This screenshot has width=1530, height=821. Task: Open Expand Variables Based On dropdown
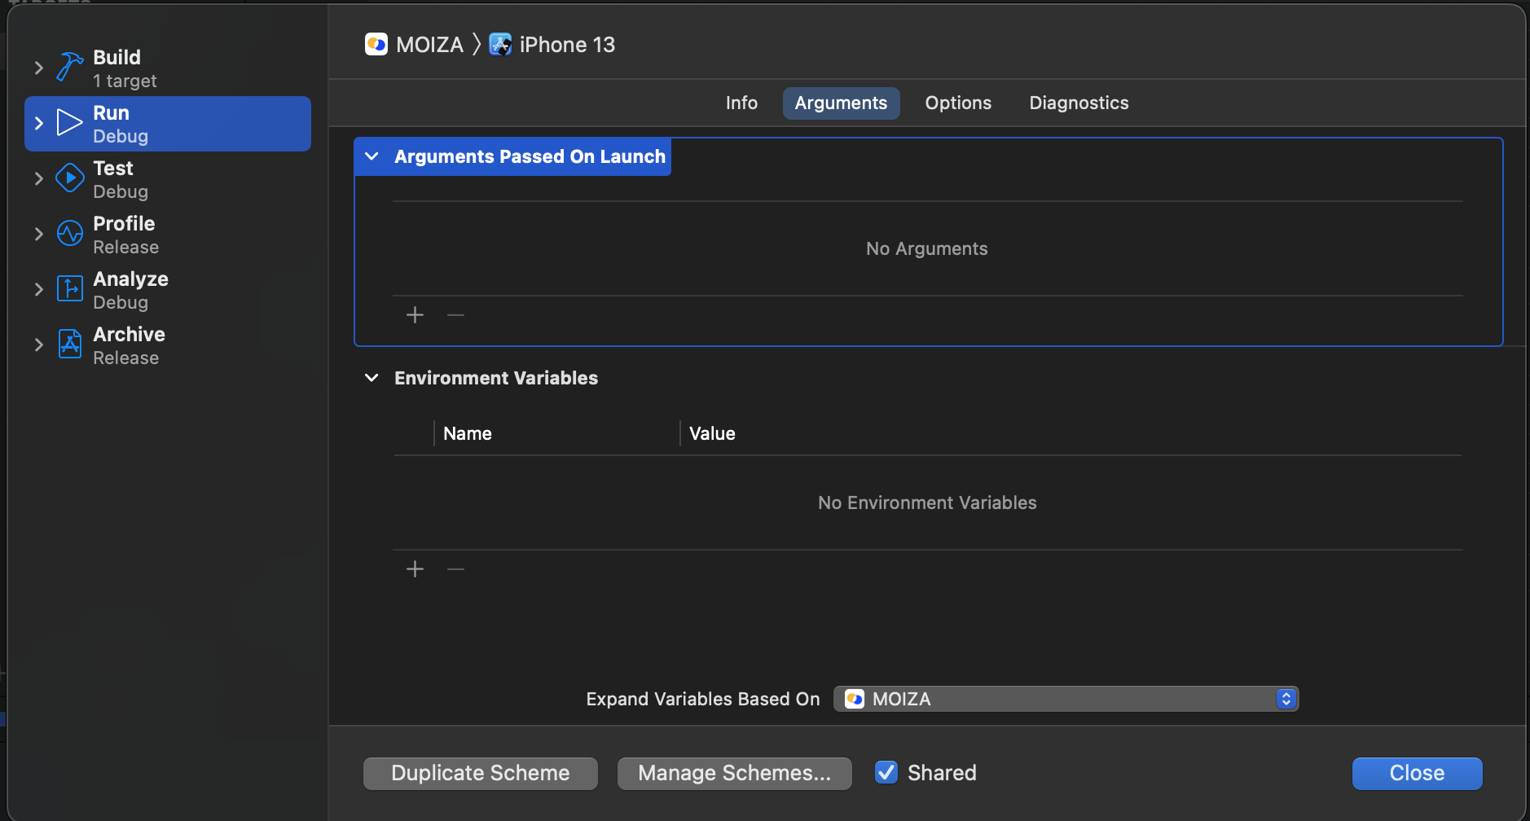coord(1066,699)
